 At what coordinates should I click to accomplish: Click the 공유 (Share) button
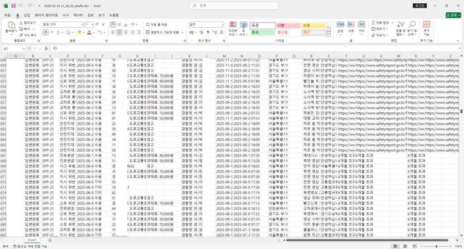pos(453,15)
